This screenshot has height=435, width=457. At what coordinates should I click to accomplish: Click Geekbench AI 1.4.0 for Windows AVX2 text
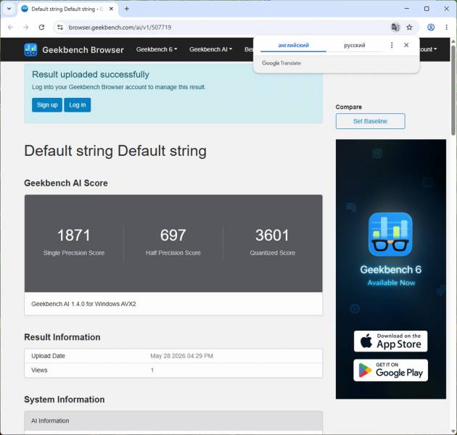point(83,304)
